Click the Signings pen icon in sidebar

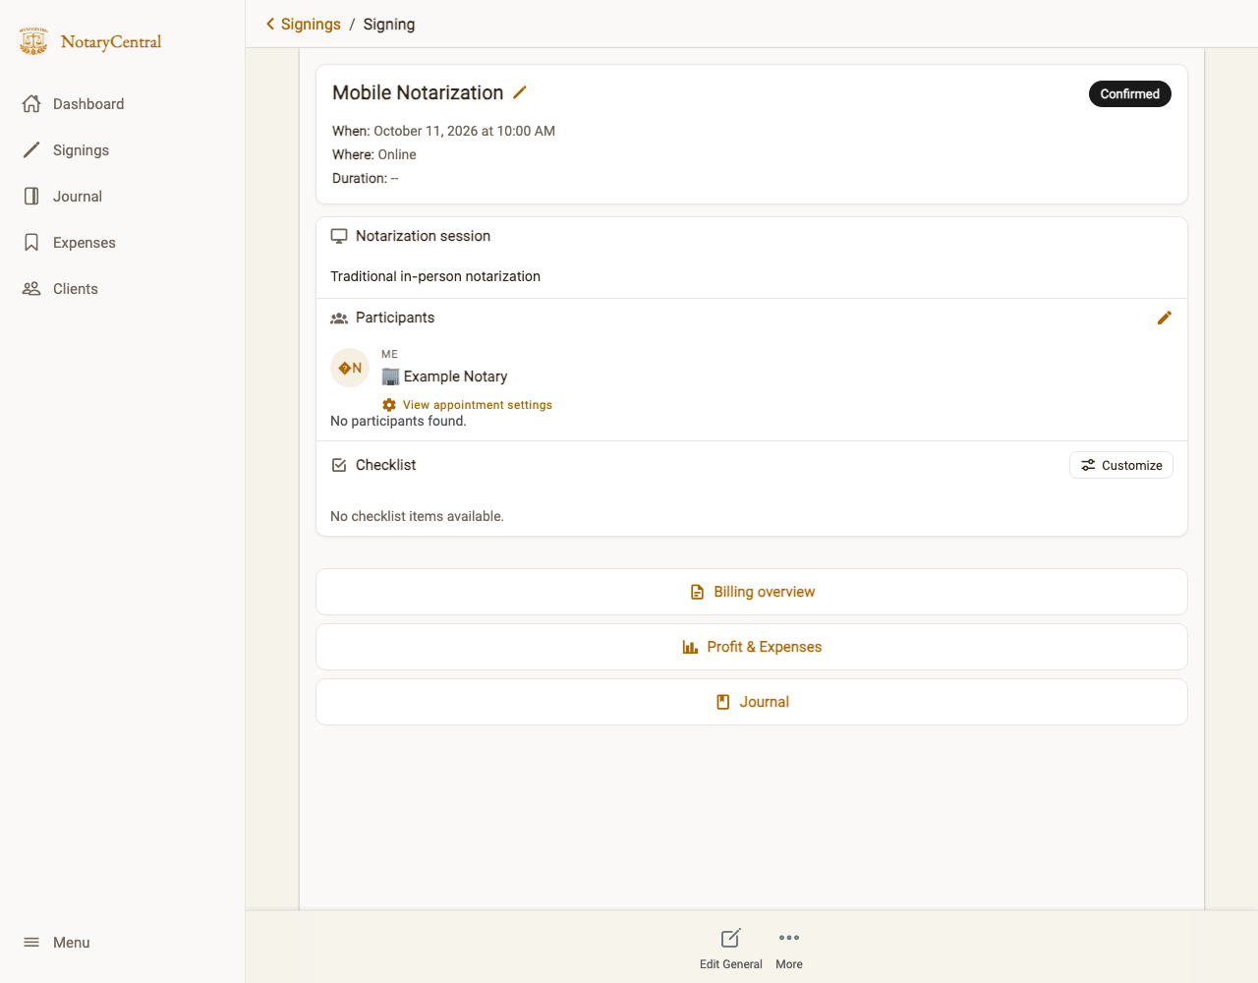(x=31, y=150)
